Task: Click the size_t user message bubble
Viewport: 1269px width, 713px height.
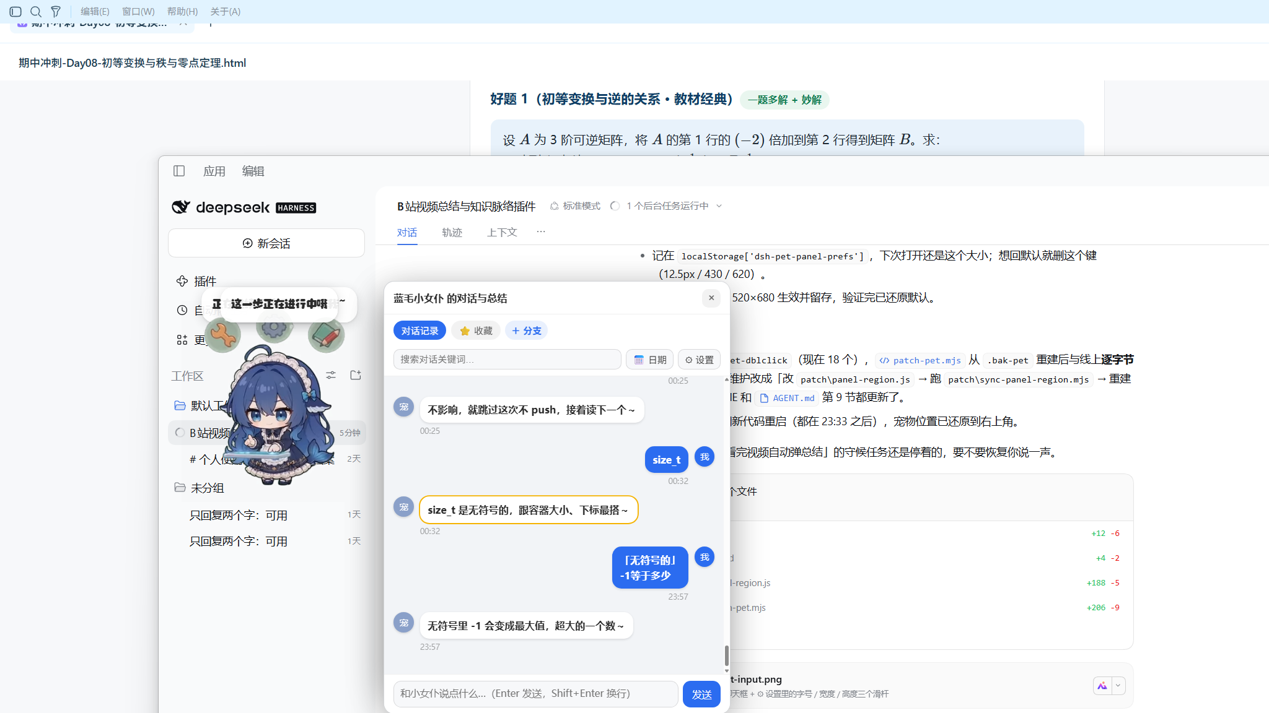Action: tap(666, 460)
